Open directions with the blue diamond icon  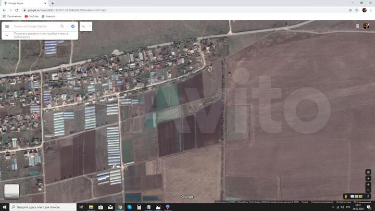tap(73, 27)
